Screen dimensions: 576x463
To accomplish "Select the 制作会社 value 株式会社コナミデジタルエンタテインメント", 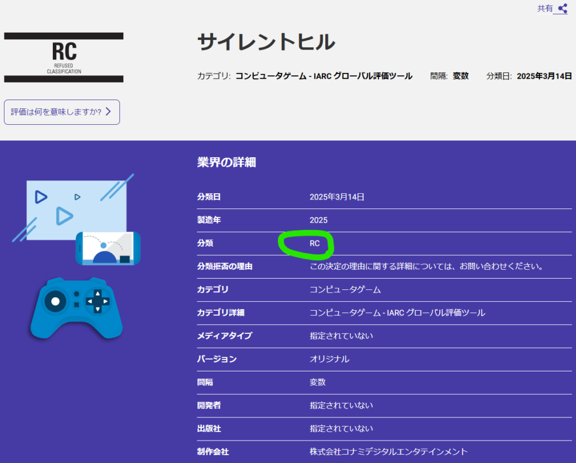I will tap(389, 451).
